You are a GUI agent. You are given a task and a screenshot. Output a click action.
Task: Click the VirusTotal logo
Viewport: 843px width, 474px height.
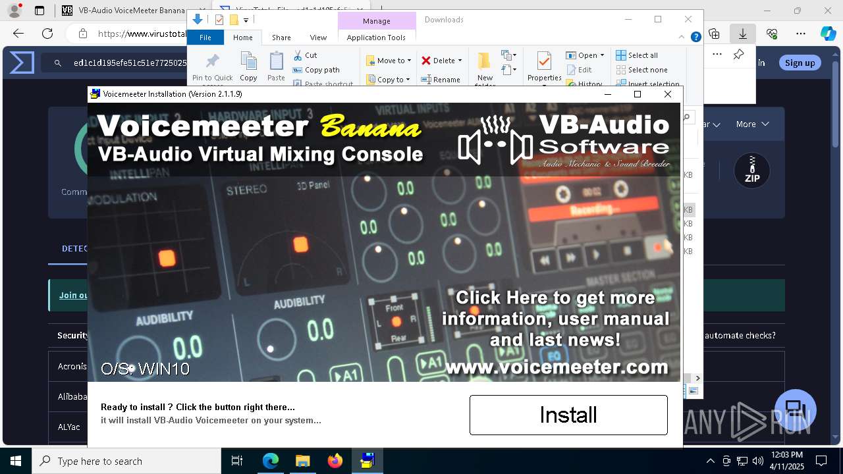point(22,63)
